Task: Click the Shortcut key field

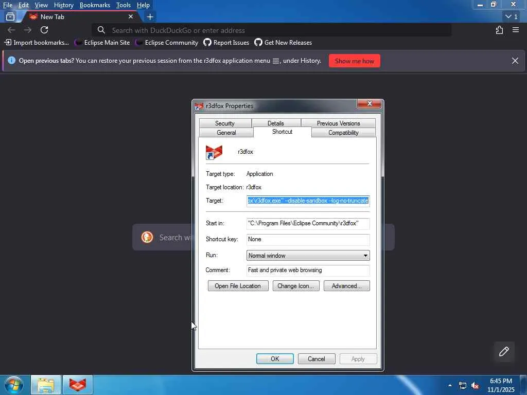Action: [x=308, y=239]
